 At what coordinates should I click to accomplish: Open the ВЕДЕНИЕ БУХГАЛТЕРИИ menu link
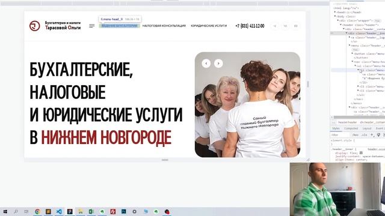[119, 26]
